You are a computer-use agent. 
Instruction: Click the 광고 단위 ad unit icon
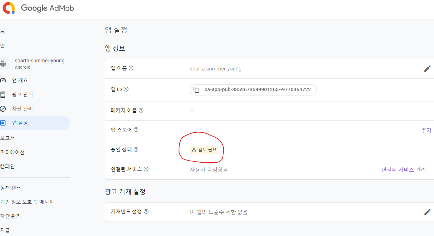[3, 94]
